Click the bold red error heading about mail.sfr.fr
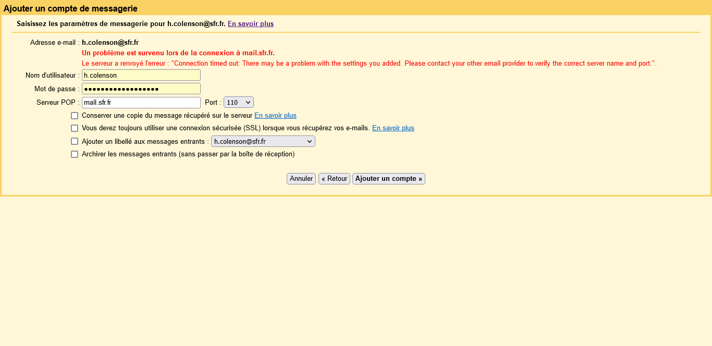Viewport: 712px width, 346px height. point(178,53)
